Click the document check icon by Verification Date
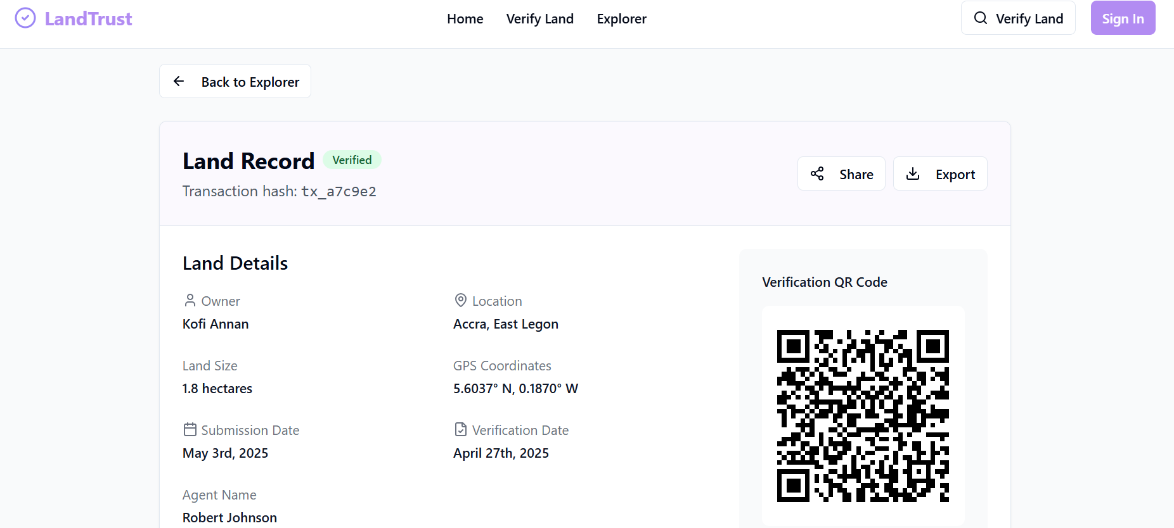1174x528 pixels. point(461,429)
